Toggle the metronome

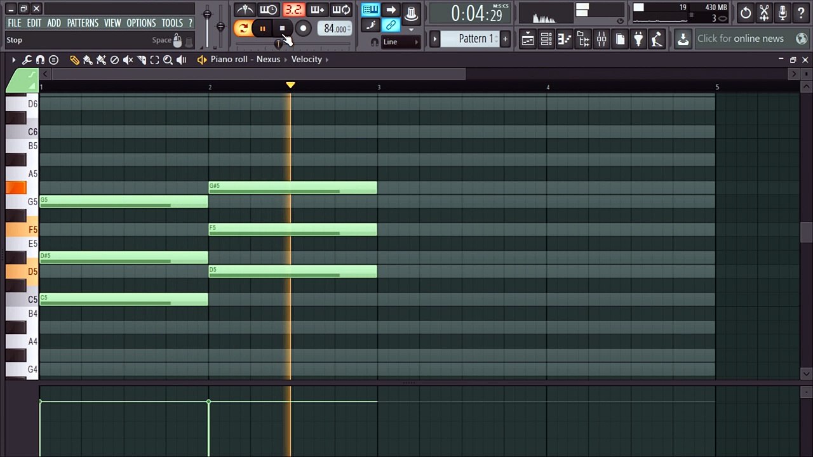[245, 10]
